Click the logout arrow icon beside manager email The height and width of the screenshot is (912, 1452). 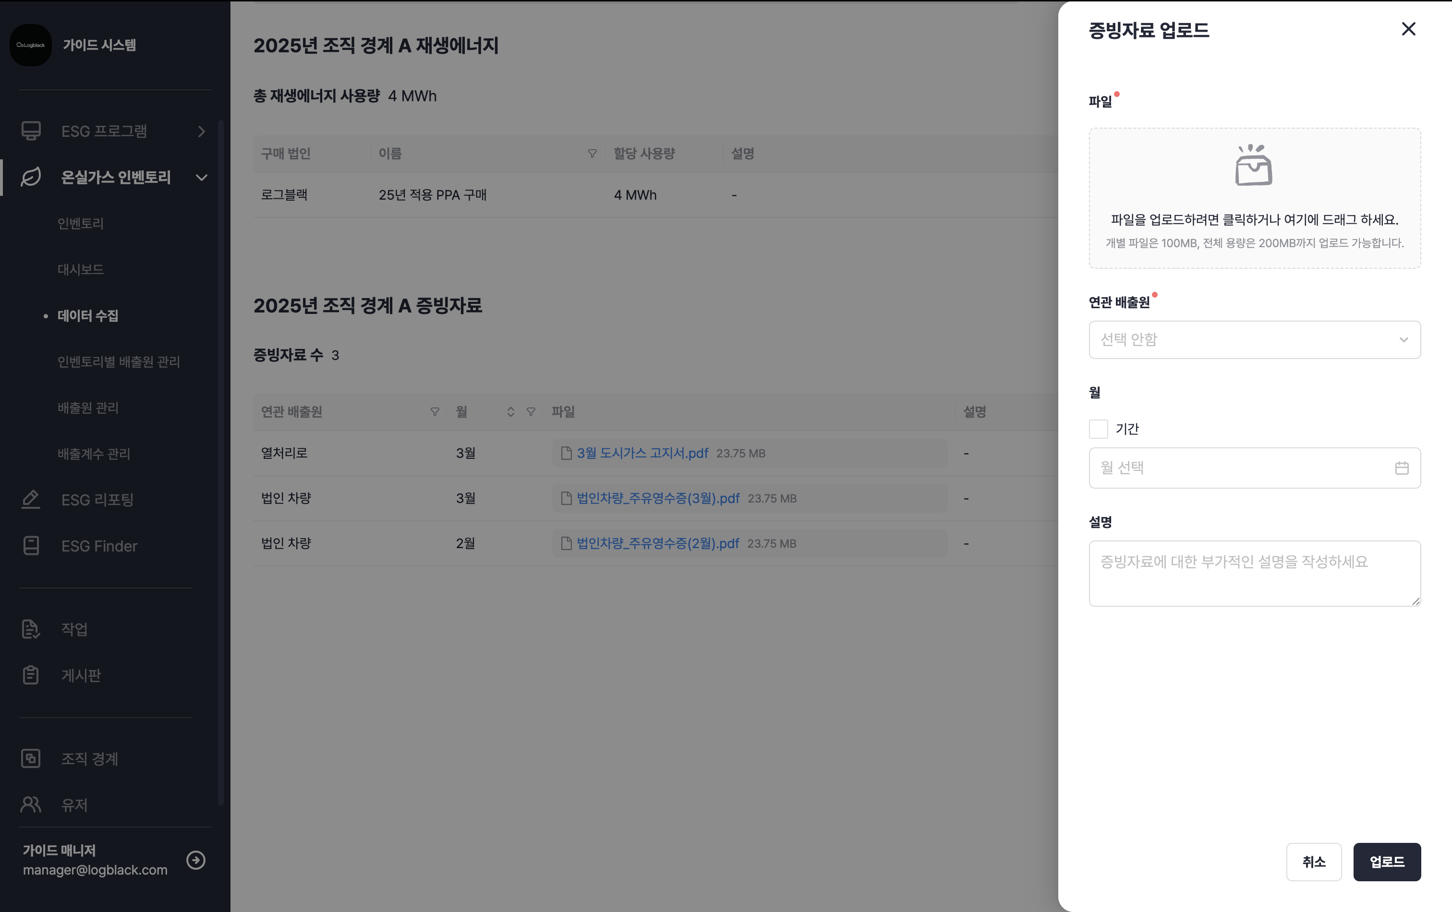click(196, 860)
